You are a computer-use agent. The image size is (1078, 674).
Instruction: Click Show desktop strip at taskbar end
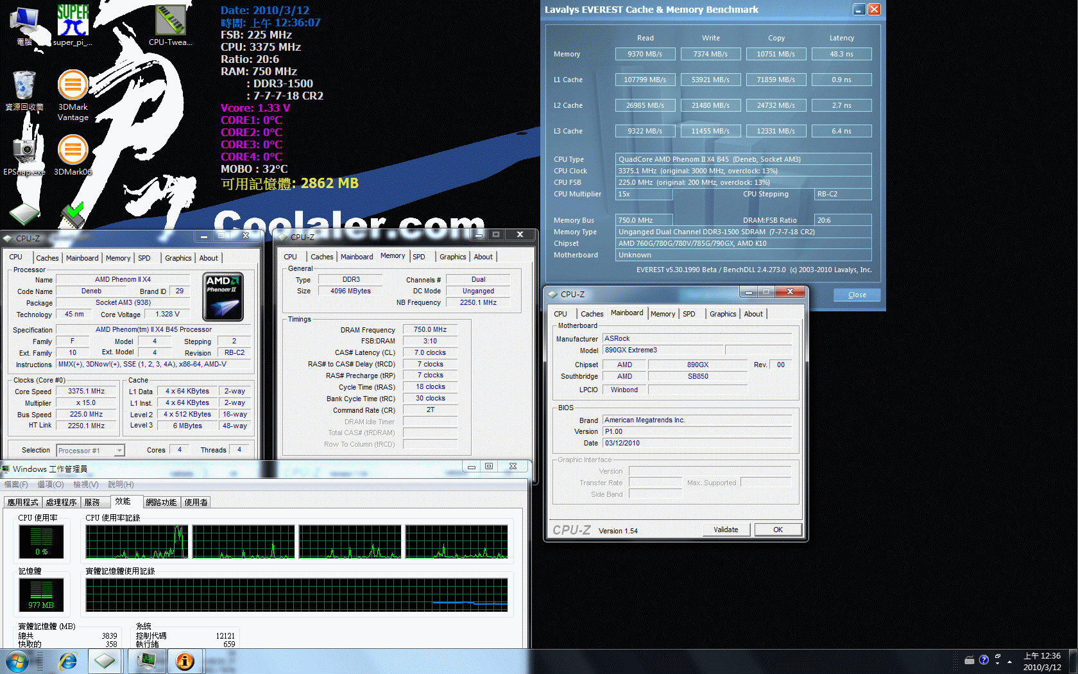pyautogui.click(x=1073, y=661)
